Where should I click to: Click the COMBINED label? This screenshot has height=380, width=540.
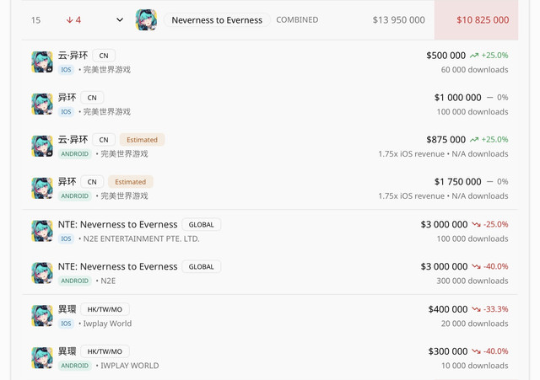pyautogui.click(x=297, y=20)
